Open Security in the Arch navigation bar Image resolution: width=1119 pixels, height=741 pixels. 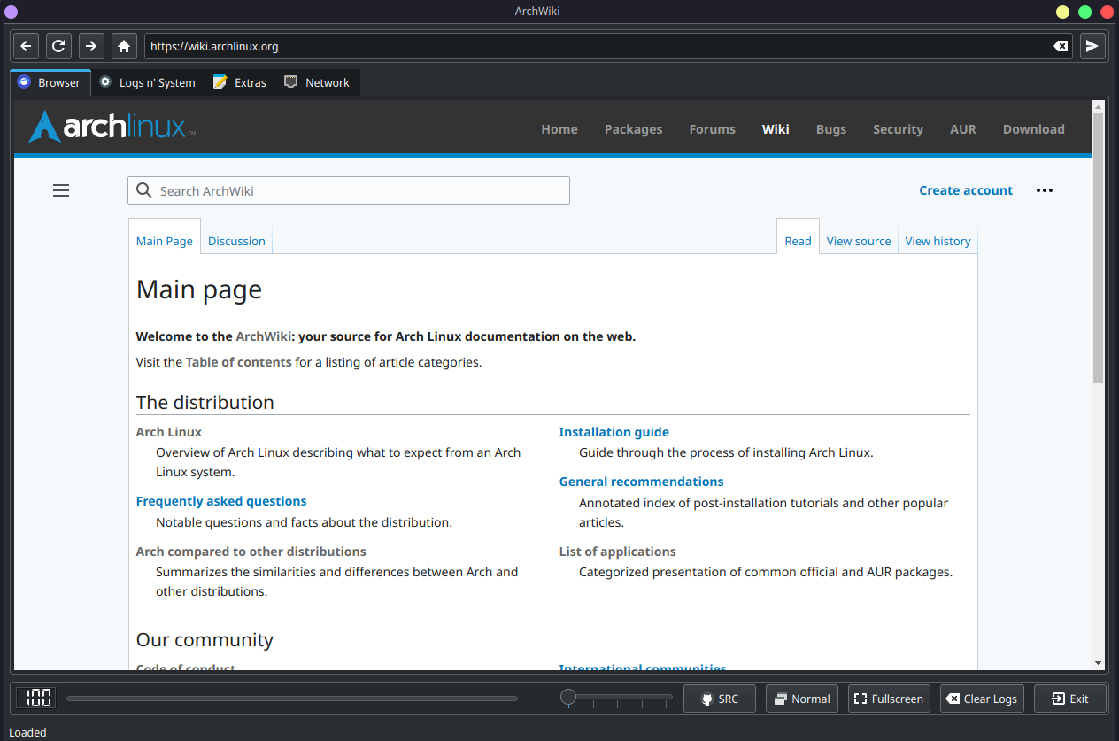point(898,129)
